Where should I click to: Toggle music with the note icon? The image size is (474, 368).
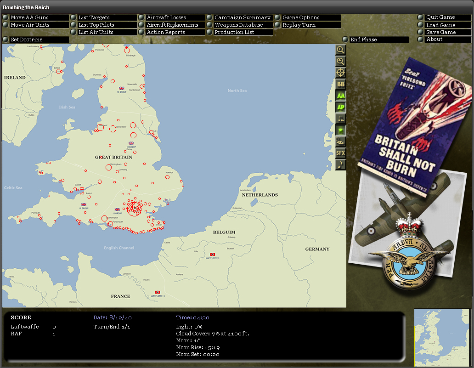pos(340,164)
